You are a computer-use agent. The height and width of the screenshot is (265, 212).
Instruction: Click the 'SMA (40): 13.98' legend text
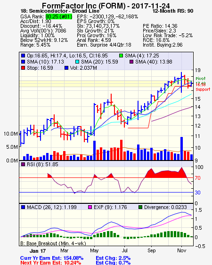(x=154, y=62)
